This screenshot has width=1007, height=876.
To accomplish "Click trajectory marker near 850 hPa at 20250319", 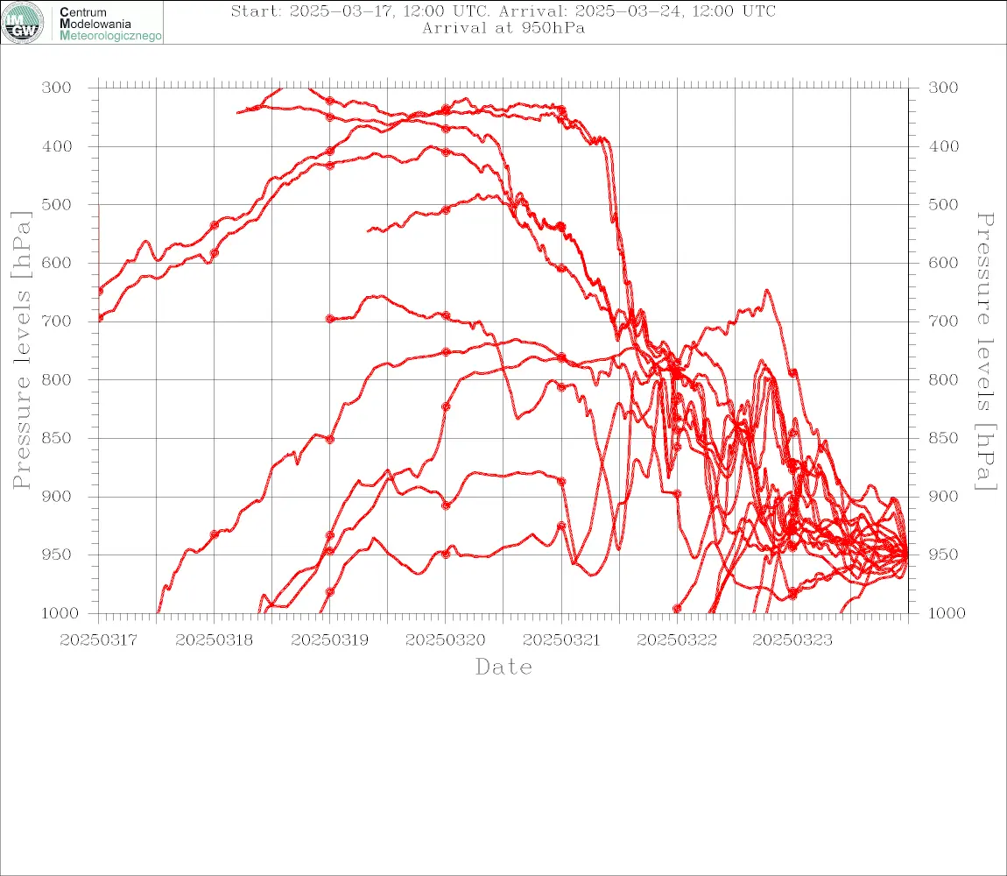I will coord(330,440).
